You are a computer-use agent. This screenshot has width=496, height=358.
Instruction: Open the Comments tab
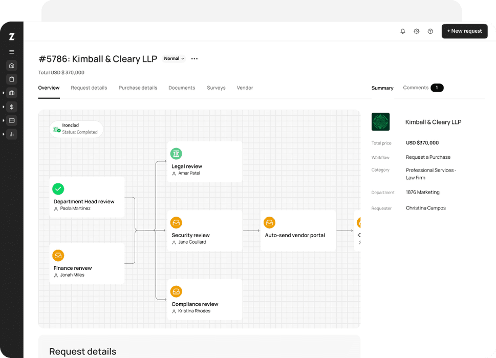tap(415, 88)
